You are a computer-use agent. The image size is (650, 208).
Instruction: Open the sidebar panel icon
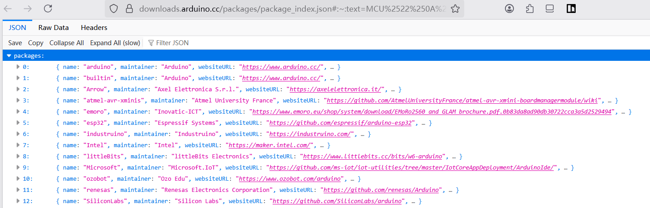[550, 8]
